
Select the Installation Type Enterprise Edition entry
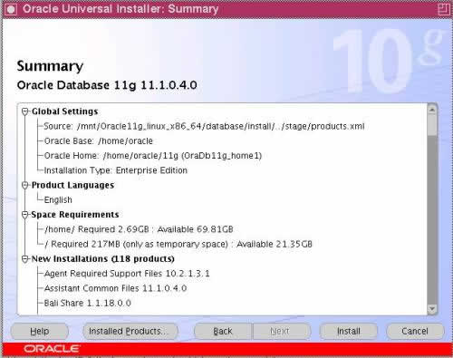point(116,170)
